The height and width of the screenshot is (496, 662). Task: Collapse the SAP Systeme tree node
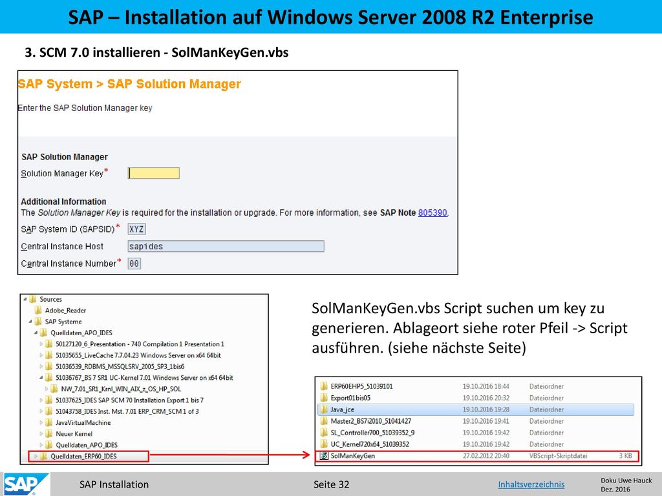(30, 322)
